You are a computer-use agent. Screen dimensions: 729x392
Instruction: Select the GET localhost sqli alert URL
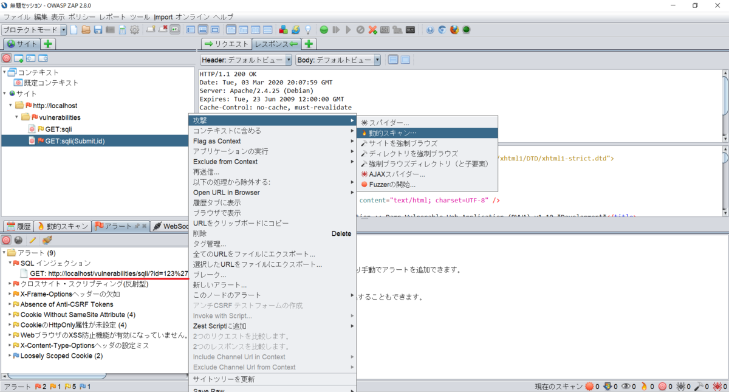109,273
